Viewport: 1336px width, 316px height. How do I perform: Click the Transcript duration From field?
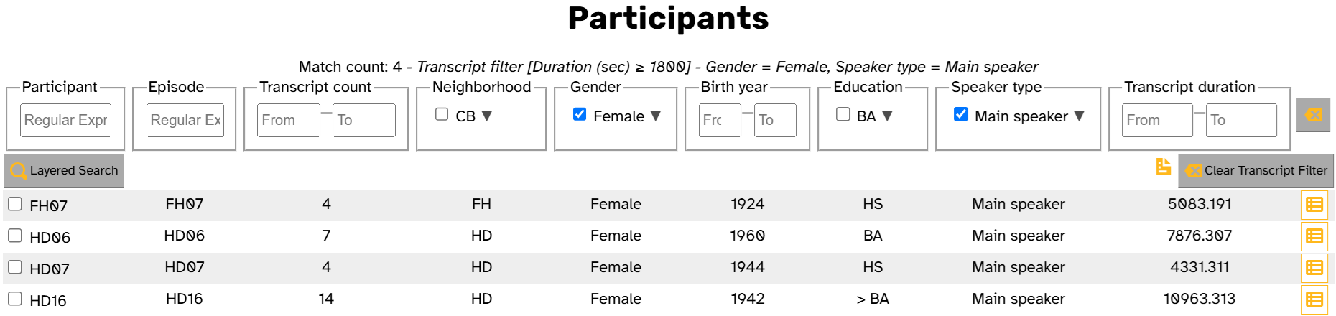point(1157,120)
